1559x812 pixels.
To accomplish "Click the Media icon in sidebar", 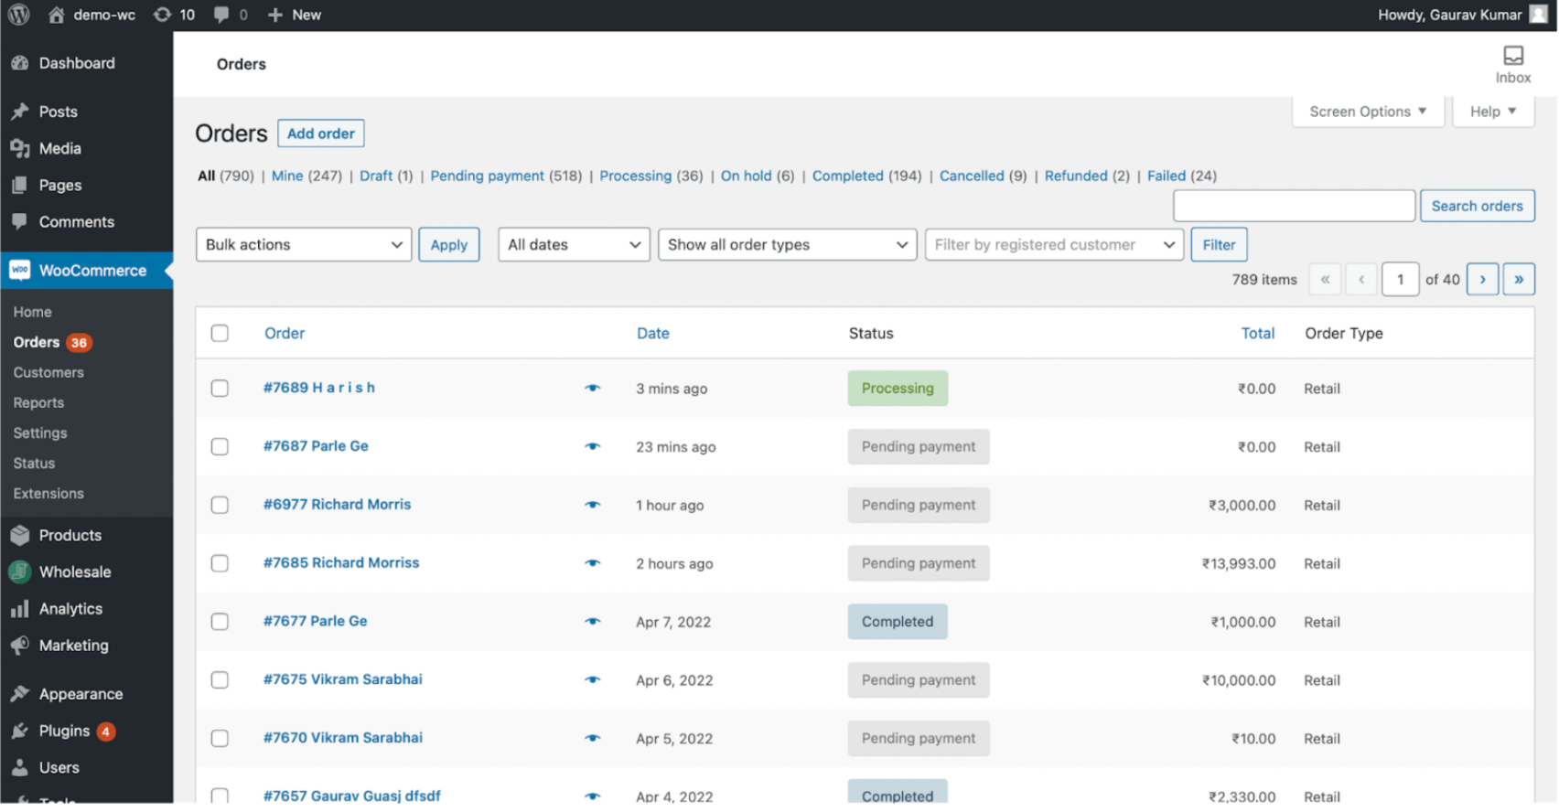I will (20, 148).
